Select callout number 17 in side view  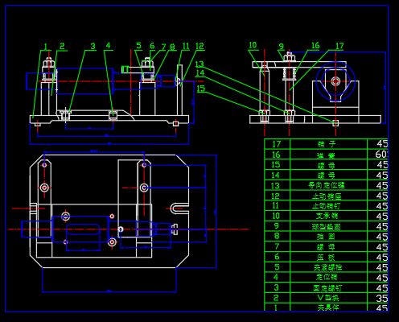click(x=339, y=46)
